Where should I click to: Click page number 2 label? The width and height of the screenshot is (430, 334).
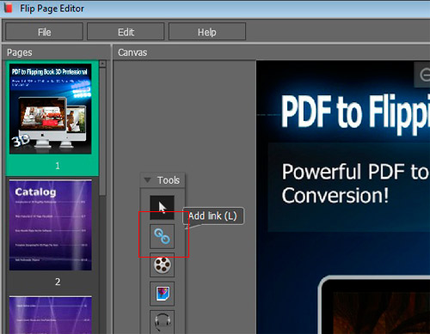point(58,282)
